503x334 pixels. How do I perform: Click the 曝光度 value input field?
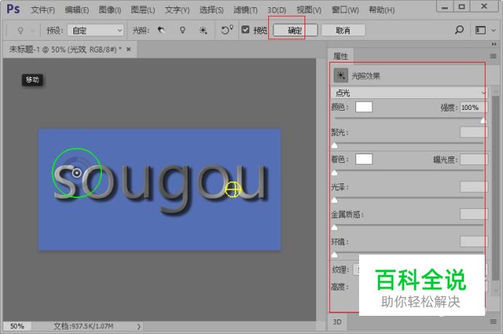coord(473,159)
